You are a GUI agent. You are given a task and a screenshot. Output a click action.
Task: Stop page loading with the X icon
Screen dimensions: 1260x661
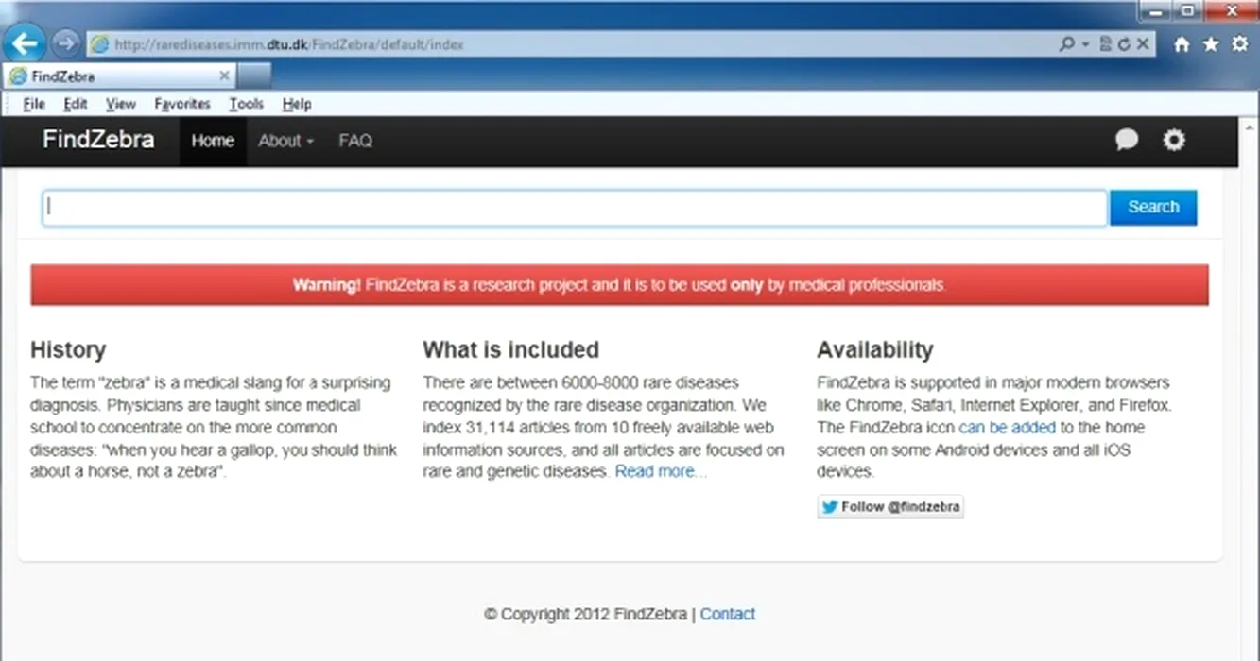1142,44
